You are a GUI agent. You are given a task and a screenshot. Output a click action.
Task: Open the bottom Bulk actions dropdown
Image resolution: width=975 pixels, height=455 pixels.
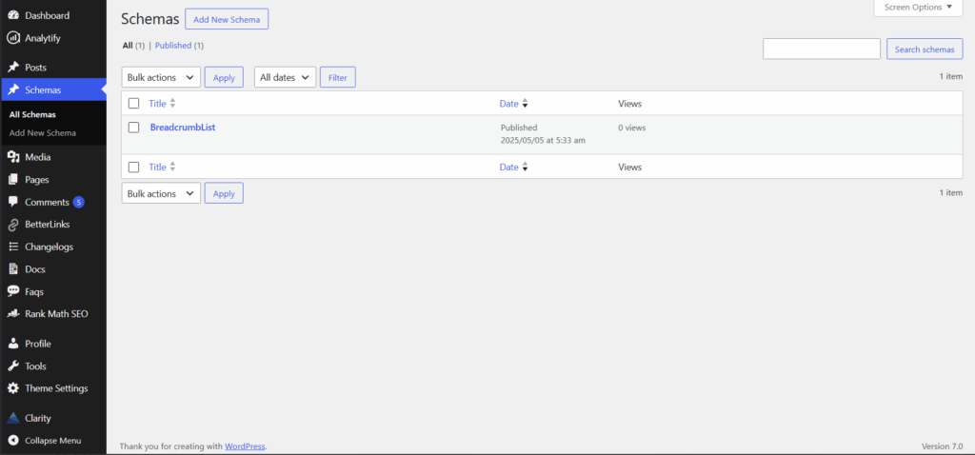pyautogui.click(x=161, y=193)
